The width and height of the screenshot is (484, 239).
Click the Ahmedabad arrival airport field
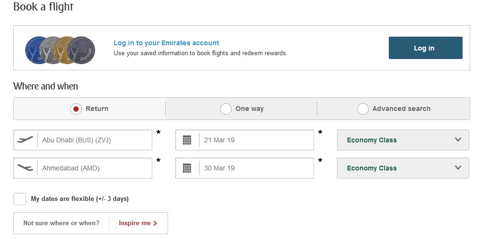point(94,168)
